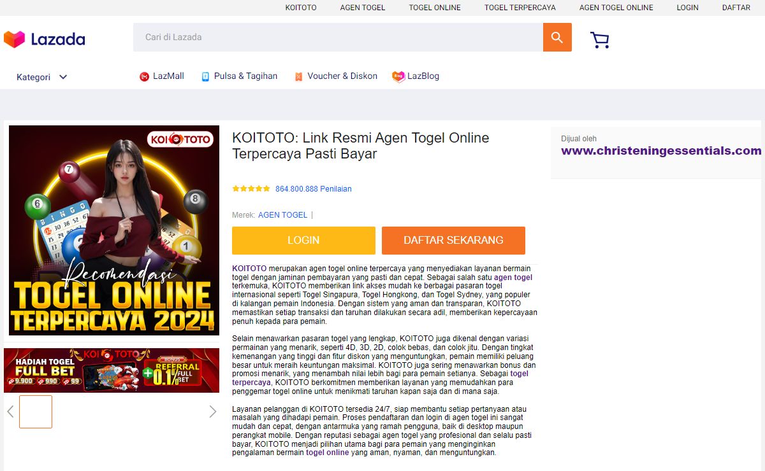Open LOGIN in top navigation bar
This screenshot has width=765, height=471.
(x=688, y=8)
